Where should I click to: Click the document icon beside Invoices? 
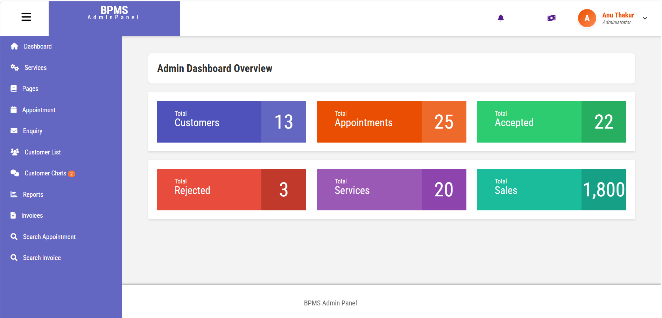(x=13, y=215)
